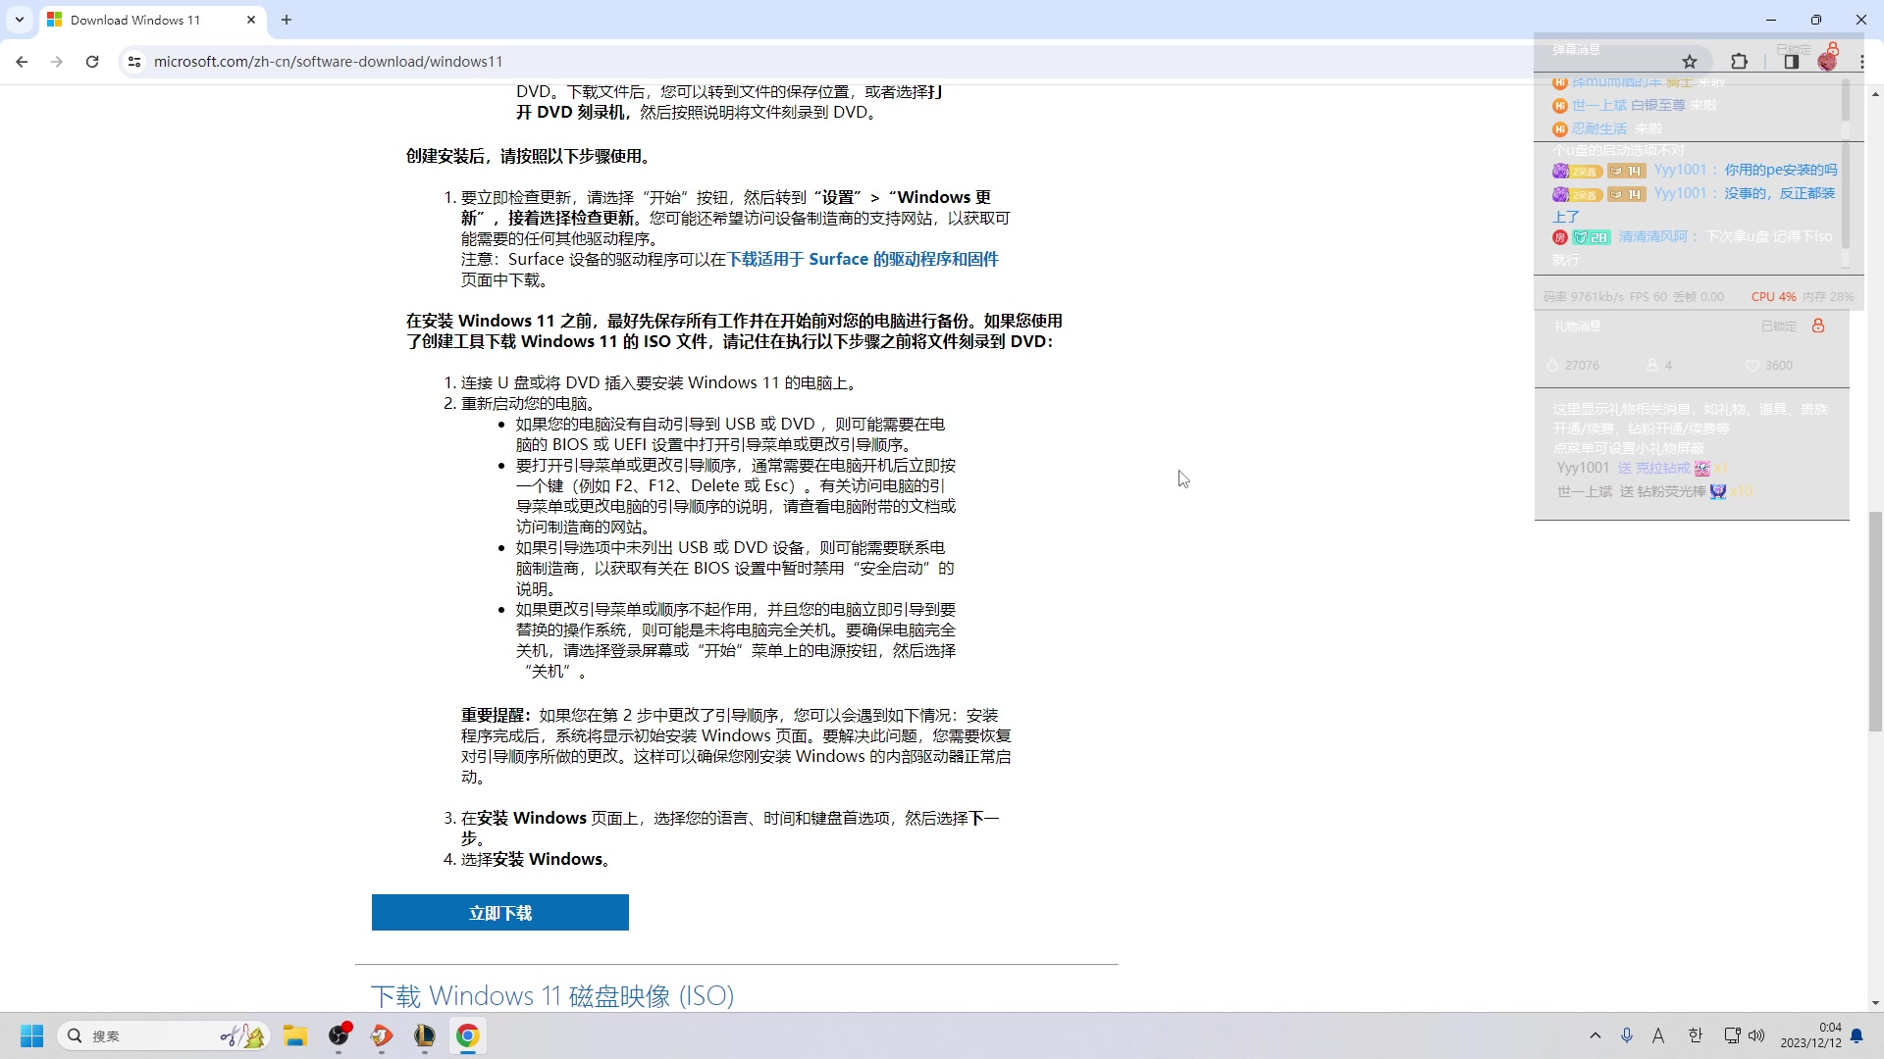Click the danmaku message 你用的pe安装的吗
1884x1059 pixels.
coord(1780,170)
